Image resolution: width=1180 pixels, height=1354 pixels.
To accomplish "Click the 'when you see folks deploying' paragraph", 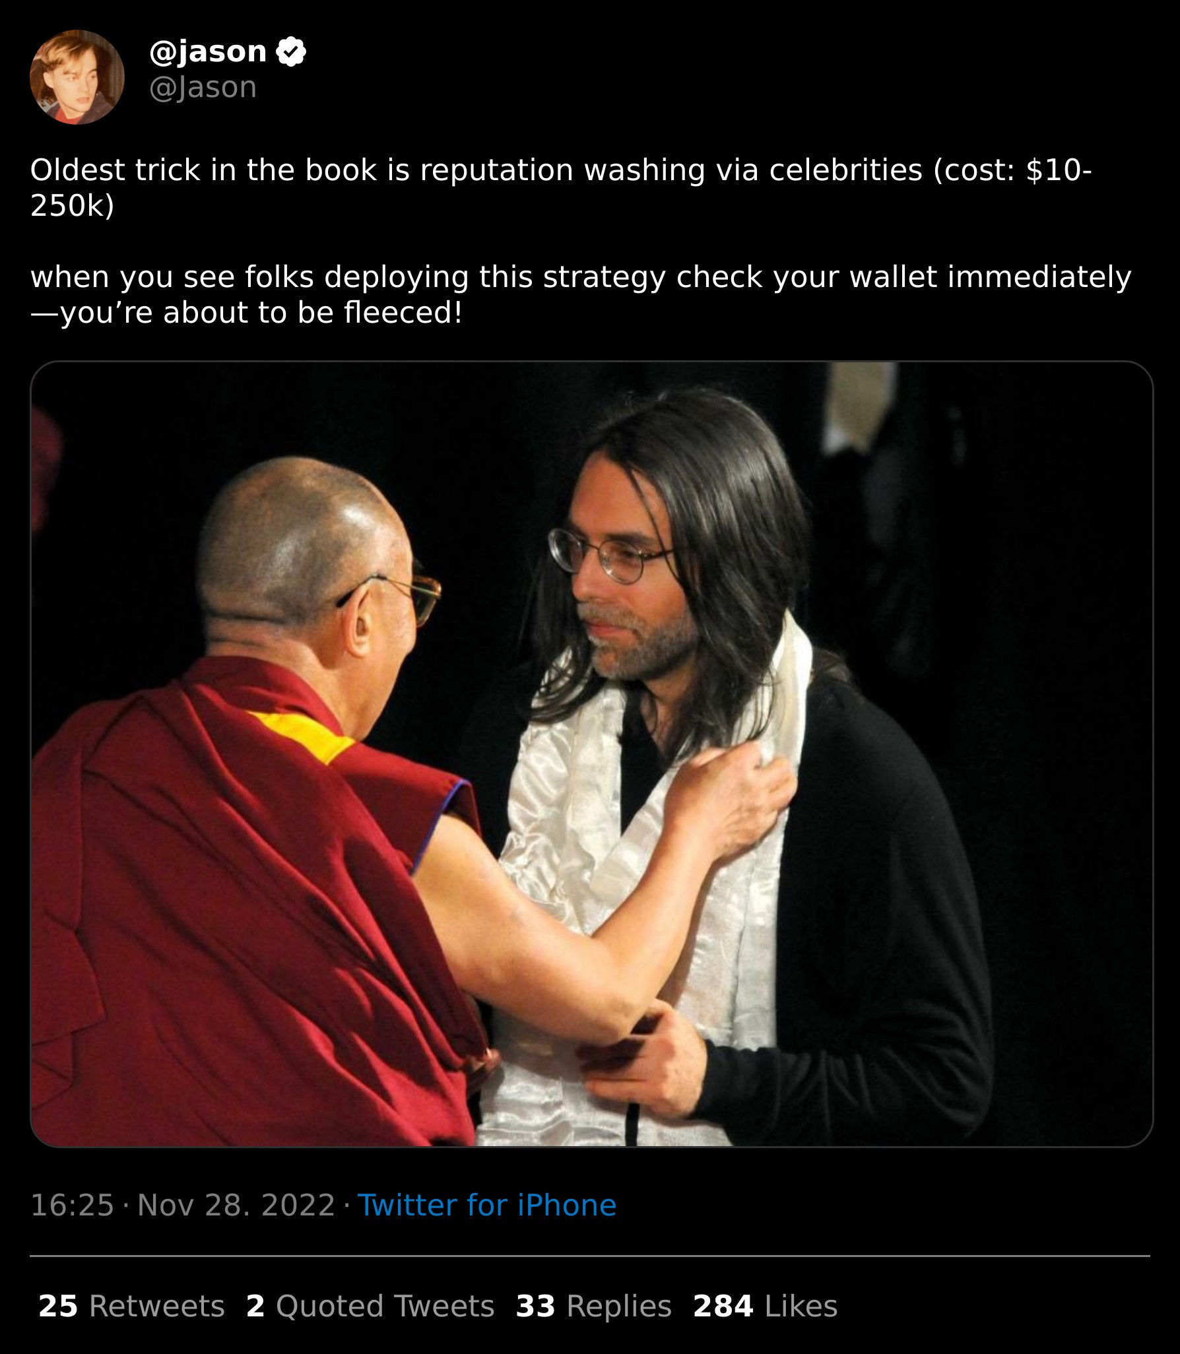I will coord(581,294).
